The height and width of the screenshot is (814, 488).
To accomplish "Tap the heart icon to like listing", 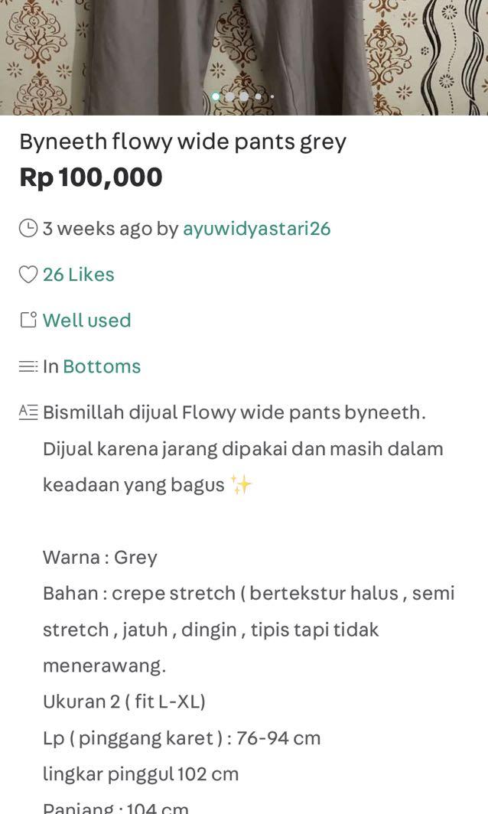I will (x=28, y=275).
